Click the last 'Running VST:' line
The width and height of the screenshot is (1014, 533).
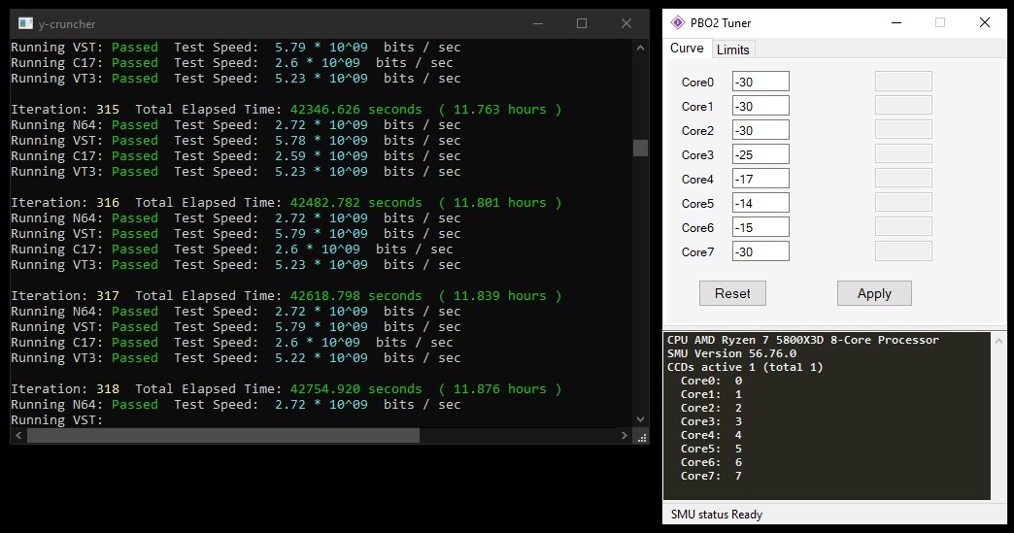point(57,420)
